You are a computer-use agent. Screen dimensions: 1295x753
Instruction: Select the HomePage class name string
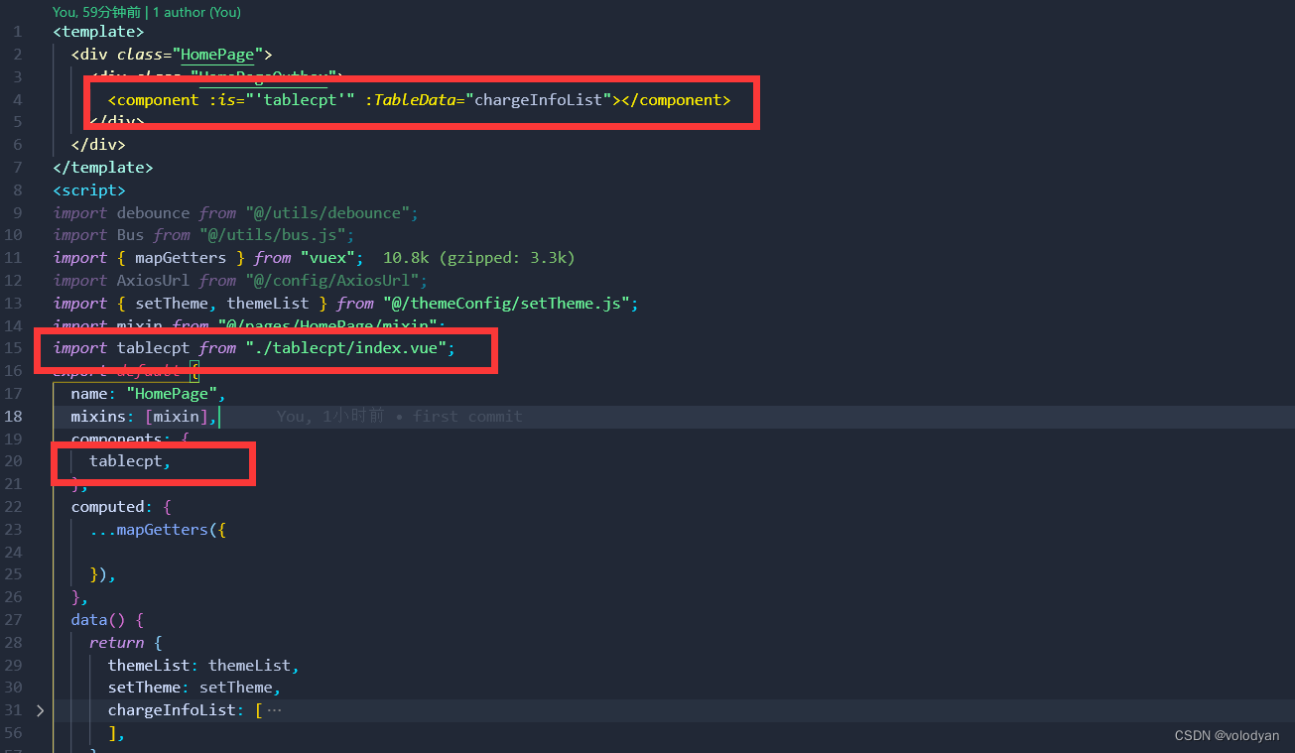[217, 54]
